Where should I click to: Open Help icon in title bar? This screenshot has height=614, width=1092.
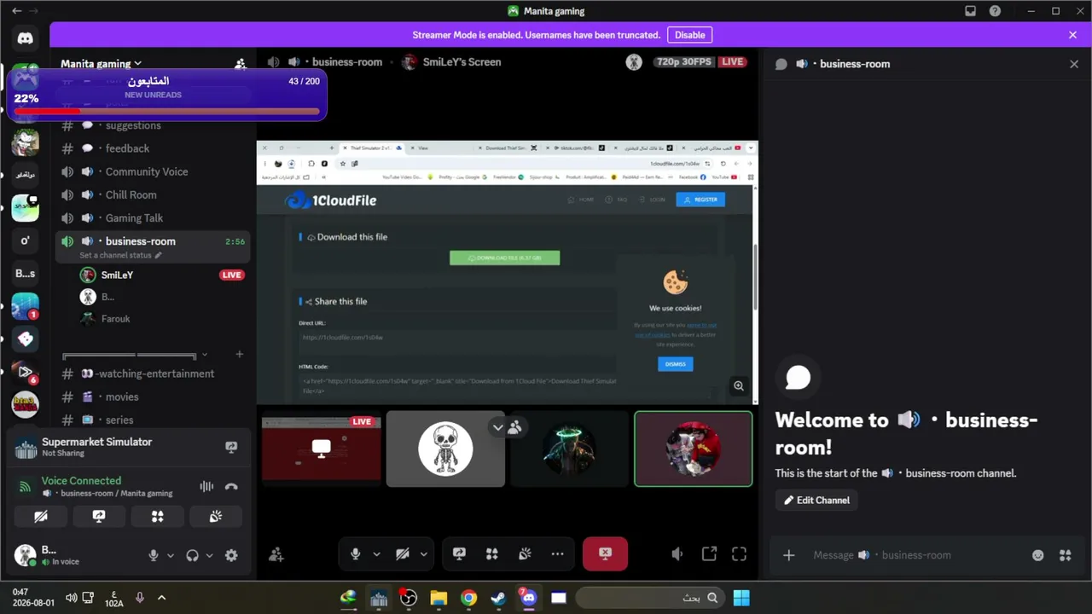pos(995,11)
